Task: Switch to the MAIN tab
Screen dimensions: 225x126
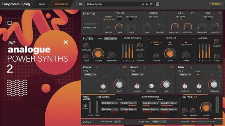Action: [x=42, y=4]
